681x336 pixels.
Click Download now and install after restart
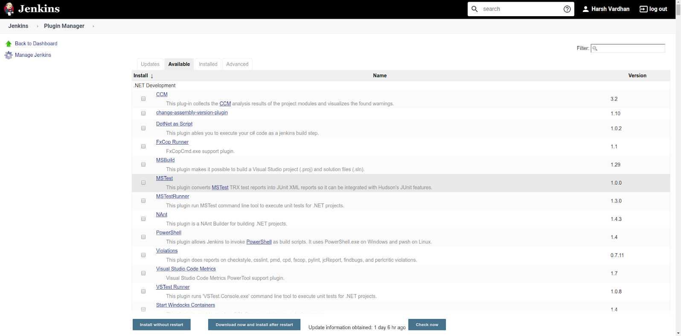pos(254,324)
